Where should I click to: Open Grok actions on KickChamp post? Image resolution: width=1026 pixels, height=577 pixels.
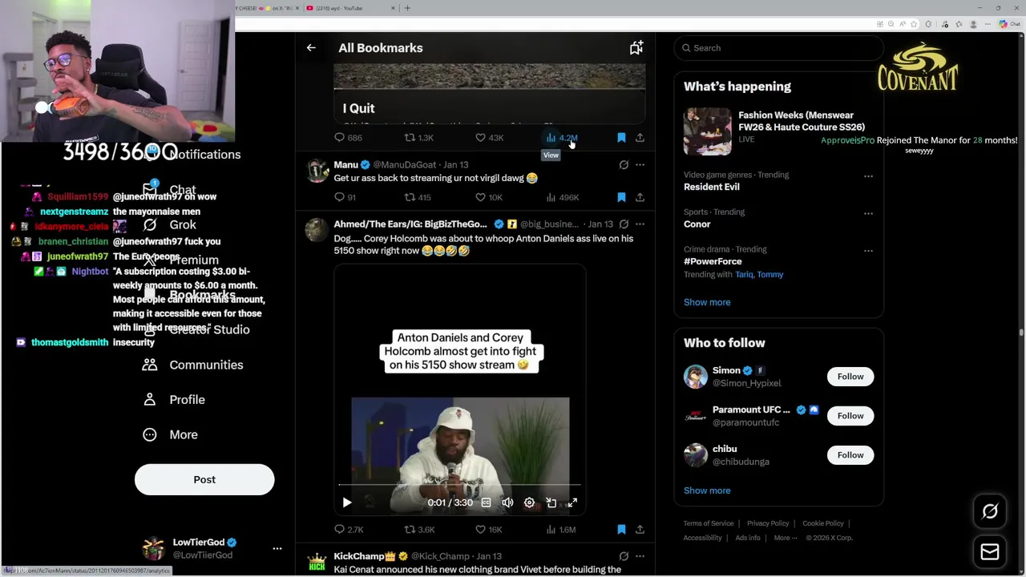pos(624,556)
